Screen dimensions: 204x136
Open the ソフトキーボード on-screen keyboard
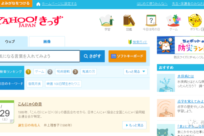[127, 56]
